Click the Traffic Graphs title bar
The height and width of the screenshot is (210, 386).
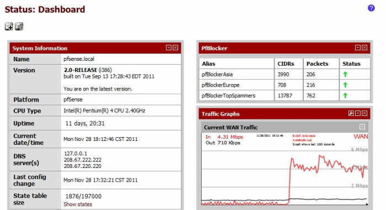click(x=285, y=114)
